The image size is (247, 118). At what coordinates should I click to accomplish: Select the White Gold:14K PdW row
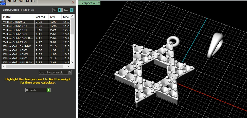tap(36, 62)
